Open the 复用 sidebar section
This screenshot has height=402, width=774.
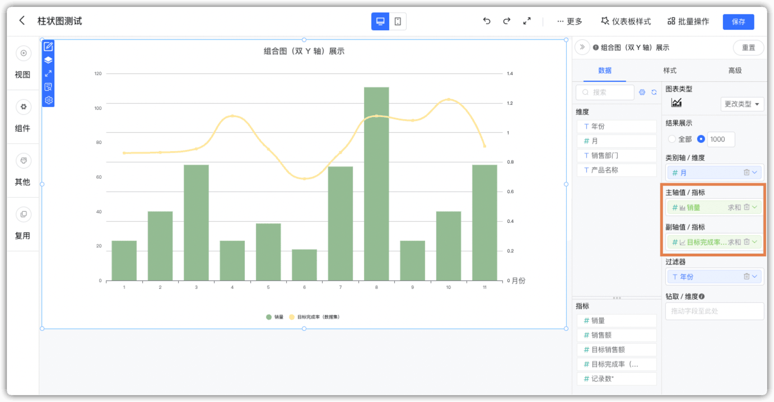click(22, 225)
